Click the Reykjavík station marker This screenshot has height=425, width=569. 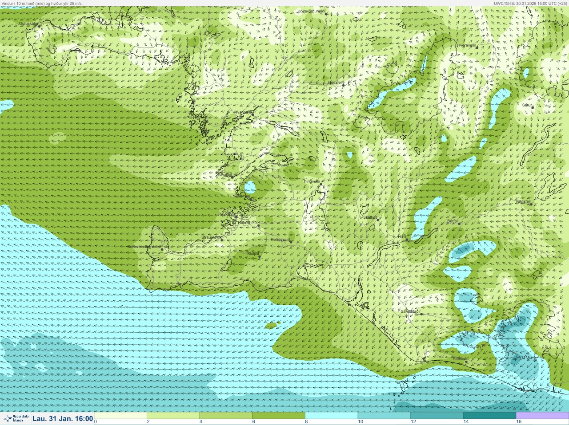[x=236, y=216]
